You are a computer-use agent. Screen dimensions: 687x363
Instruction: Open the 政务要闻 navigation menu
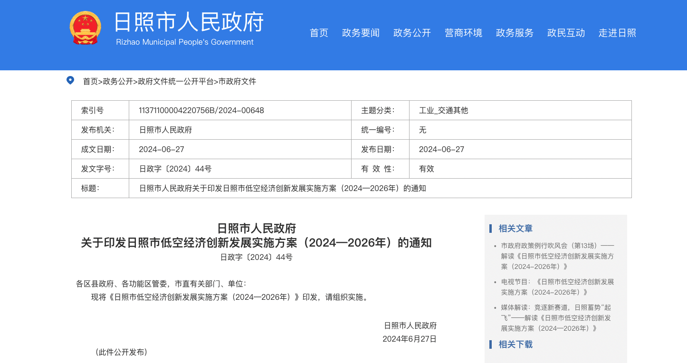click(361, 33)
